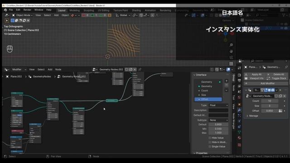
Task: Open the File menu
Action: point(11,10)
